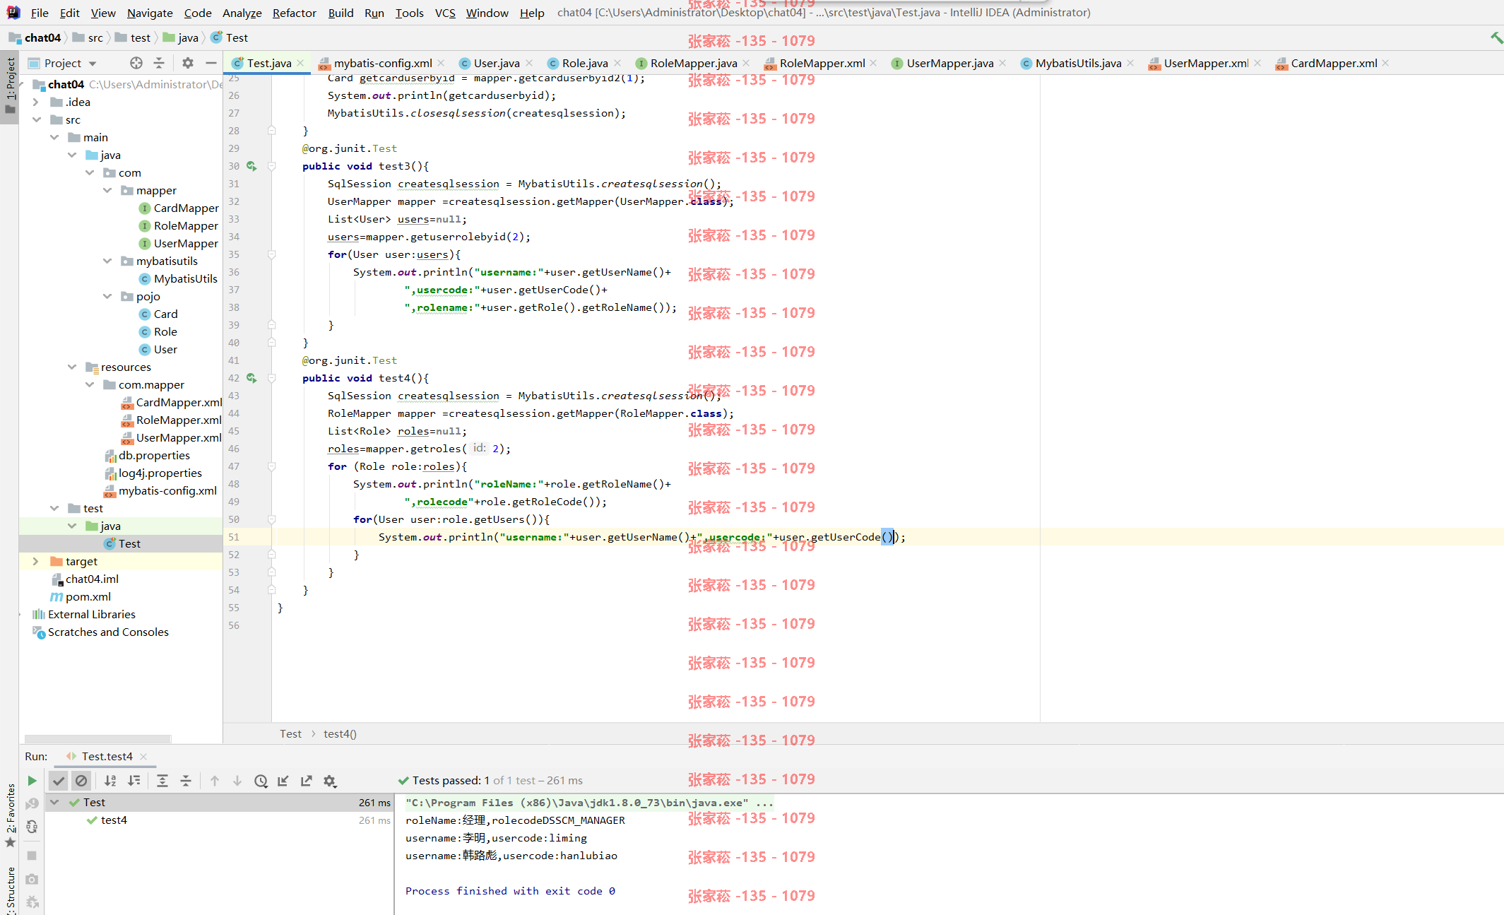The width and height of the screenshot is (1504, 915).
Task: Open test runner settings gear
Action: [x=330, y=781]
